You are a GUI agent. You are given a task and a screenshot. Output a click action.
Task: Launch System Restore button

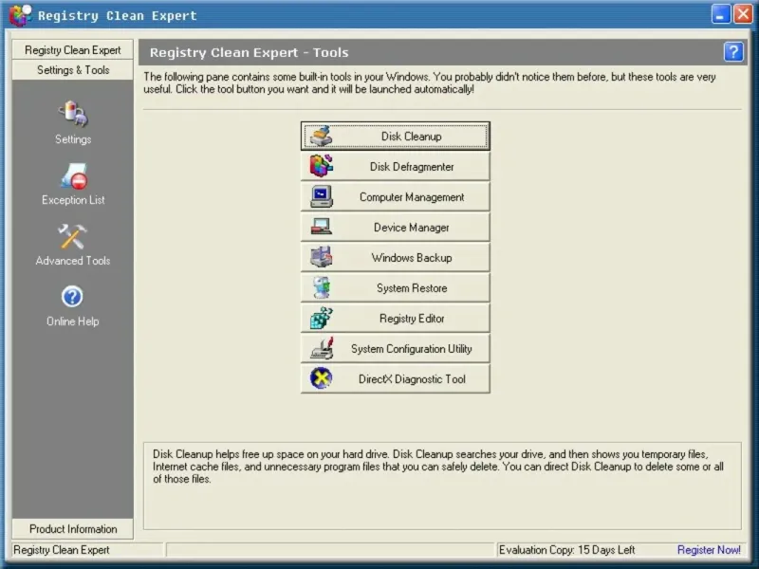point(395,288)
